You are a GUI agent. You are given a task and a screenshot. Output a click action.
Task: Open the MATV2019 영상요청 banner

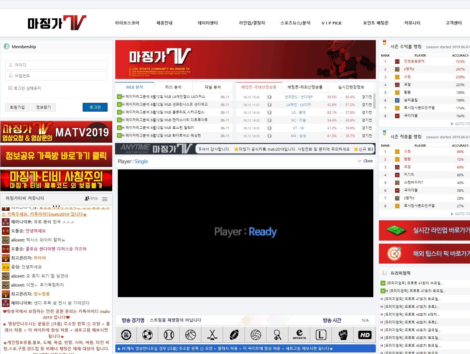(x=56, y=132)
